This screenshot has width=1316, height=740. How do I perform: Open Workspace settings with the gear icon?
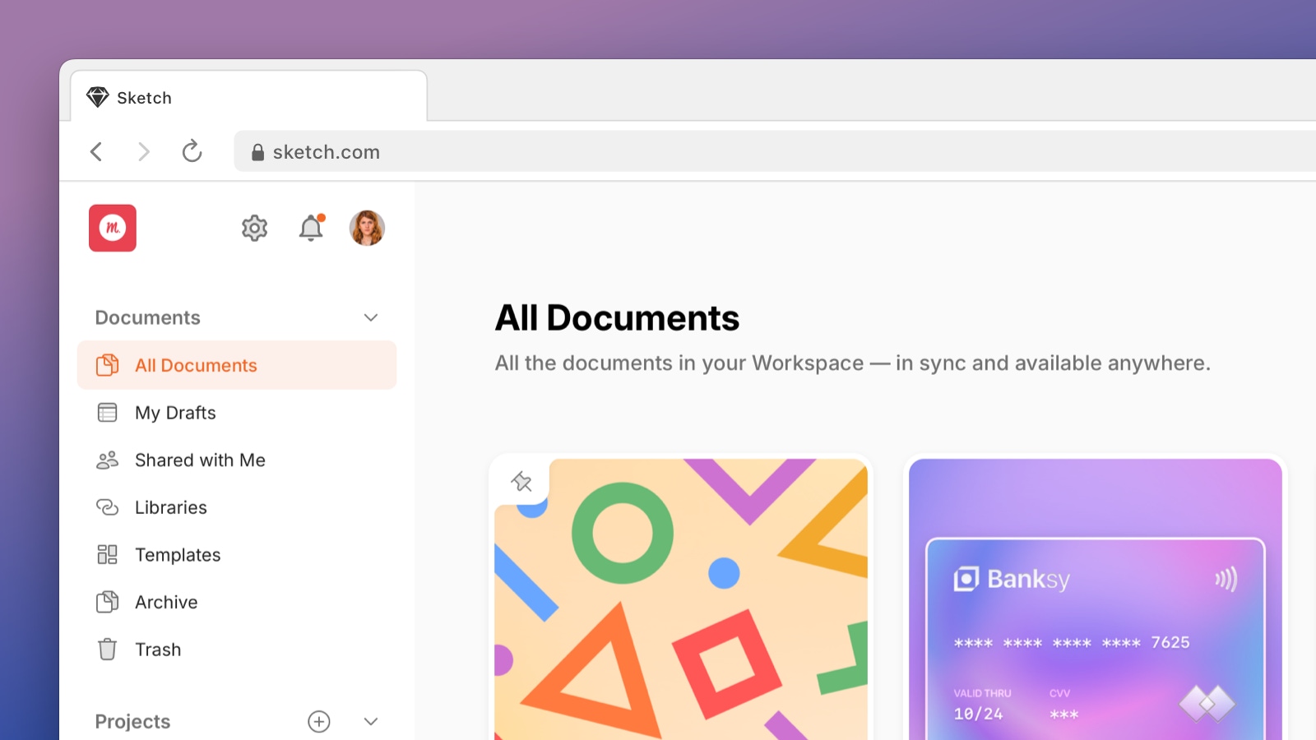click(254, 228)
